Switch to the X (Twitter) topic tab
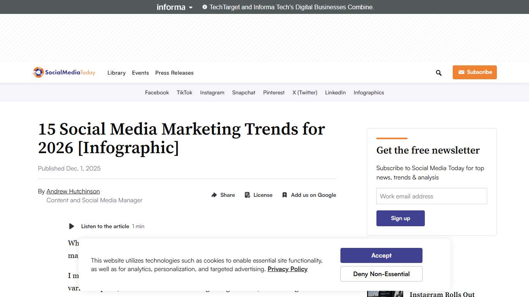The width and height of the screenshot is (529, 297). coord(305,92)
